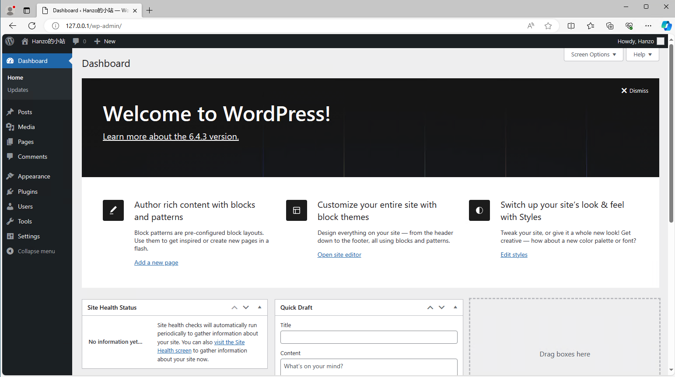Open the Media menu
This screenshot has height=377, width=675.
coord(37,127)
